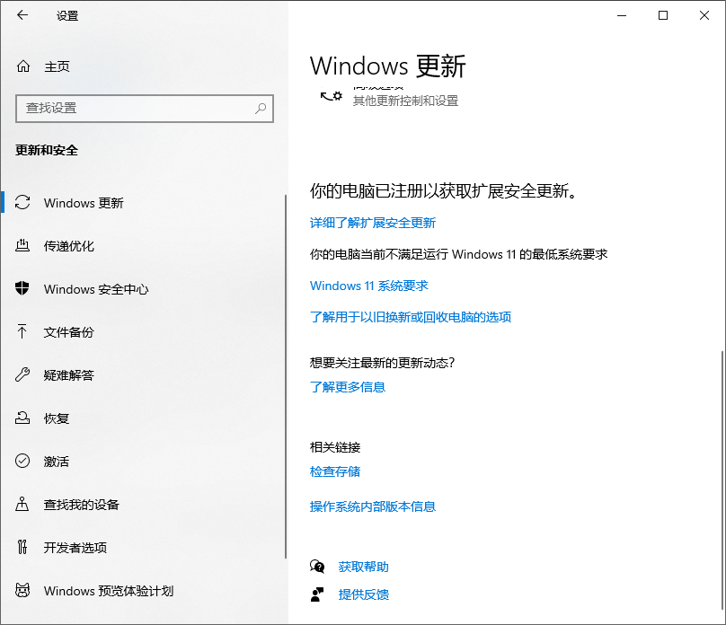Minimize the 设置 window
This screenshot has width=726, height=625.
click(622, 15)
